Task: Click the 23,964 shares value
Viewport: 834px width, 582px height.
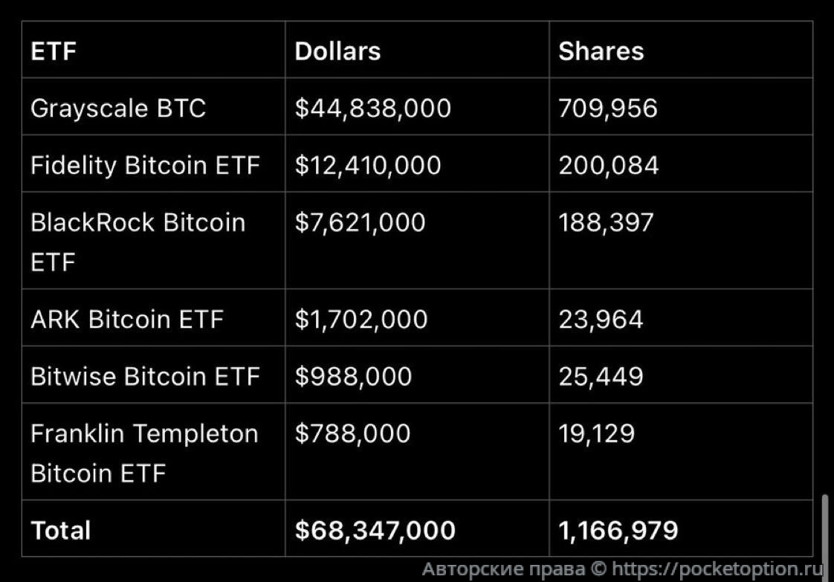Action: click(x=601, y=320)
